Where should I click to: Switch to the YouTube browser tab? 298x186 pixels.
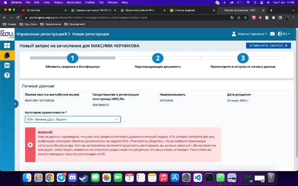coord(43,10)
